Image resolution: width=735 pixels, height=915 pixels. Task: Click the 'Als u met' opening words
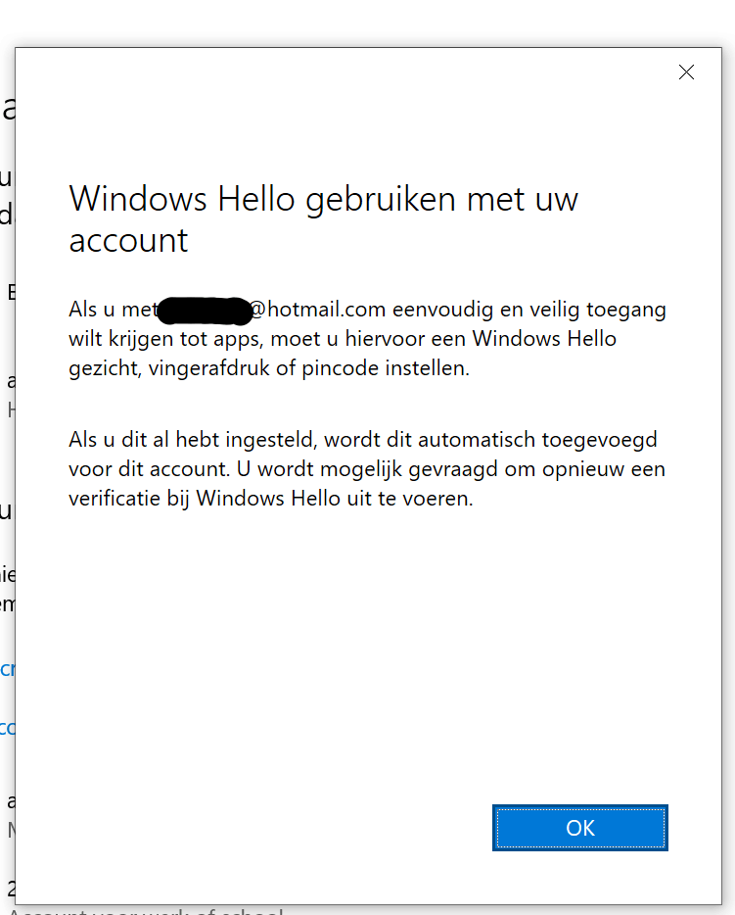[114, 310]
